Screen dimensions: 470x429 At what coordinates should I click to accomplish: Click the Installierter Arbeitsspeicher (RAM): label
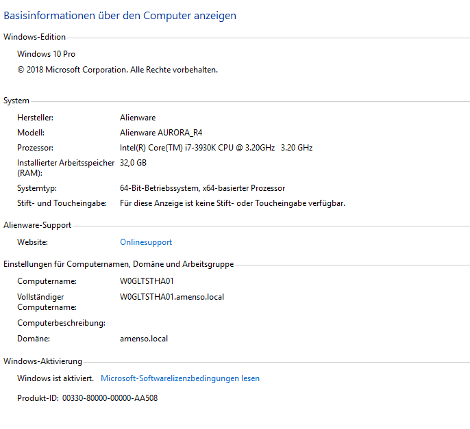66,168
